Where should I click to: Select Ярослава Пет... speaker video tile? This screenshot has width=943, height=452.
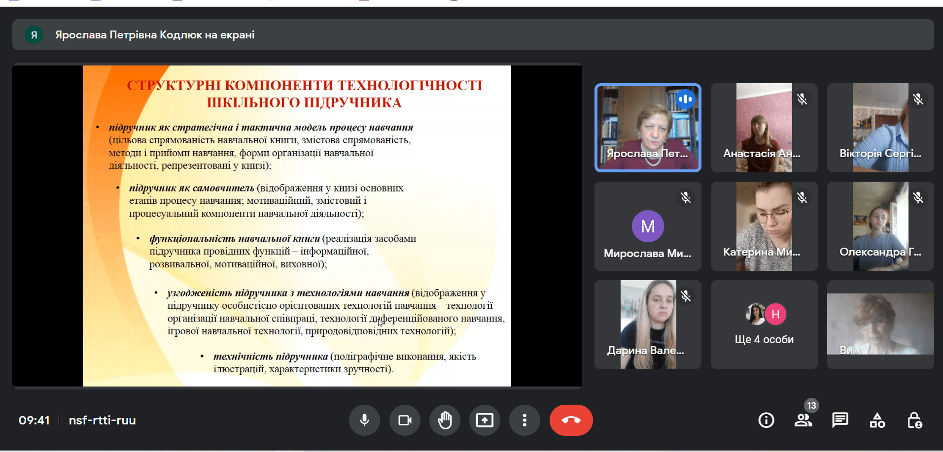coord(648,128)
